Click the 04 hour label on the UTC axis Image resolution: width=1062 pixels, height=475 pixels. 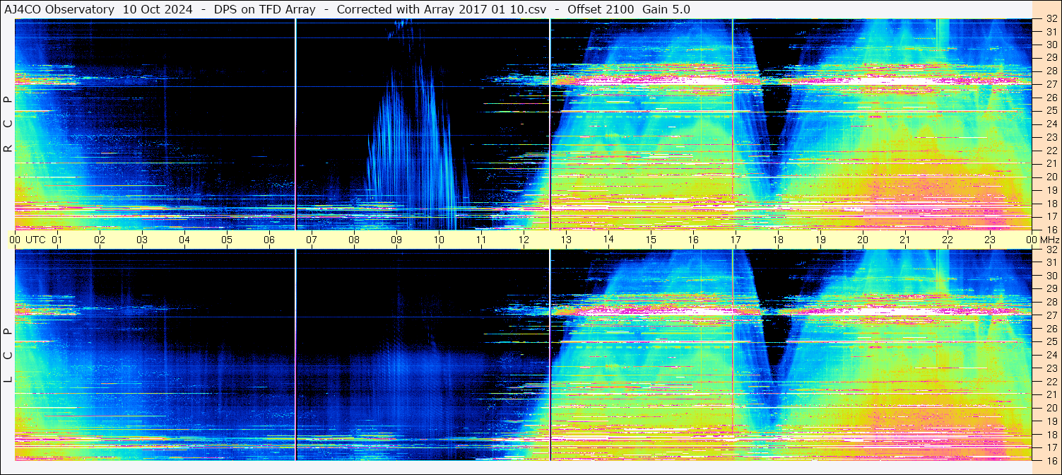pyautogui.click(x=184, y=240)
